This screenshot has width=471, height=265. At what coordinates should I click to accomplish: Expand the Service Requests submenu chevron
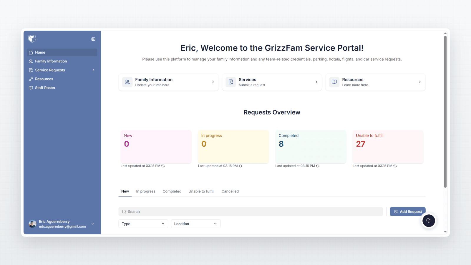(93, 70)
